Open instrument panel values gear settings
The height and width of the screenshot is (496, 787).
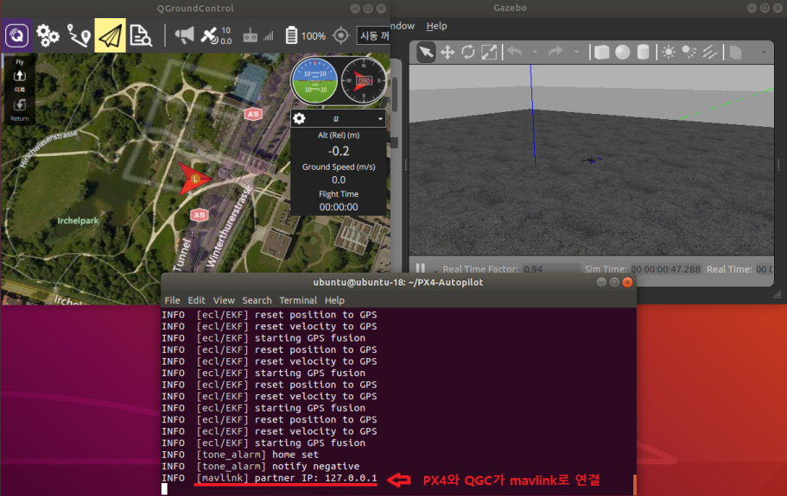(299, 118)
